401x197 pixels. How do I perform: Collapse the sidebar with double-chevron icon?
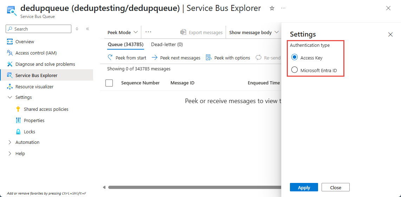click(88, 29)
